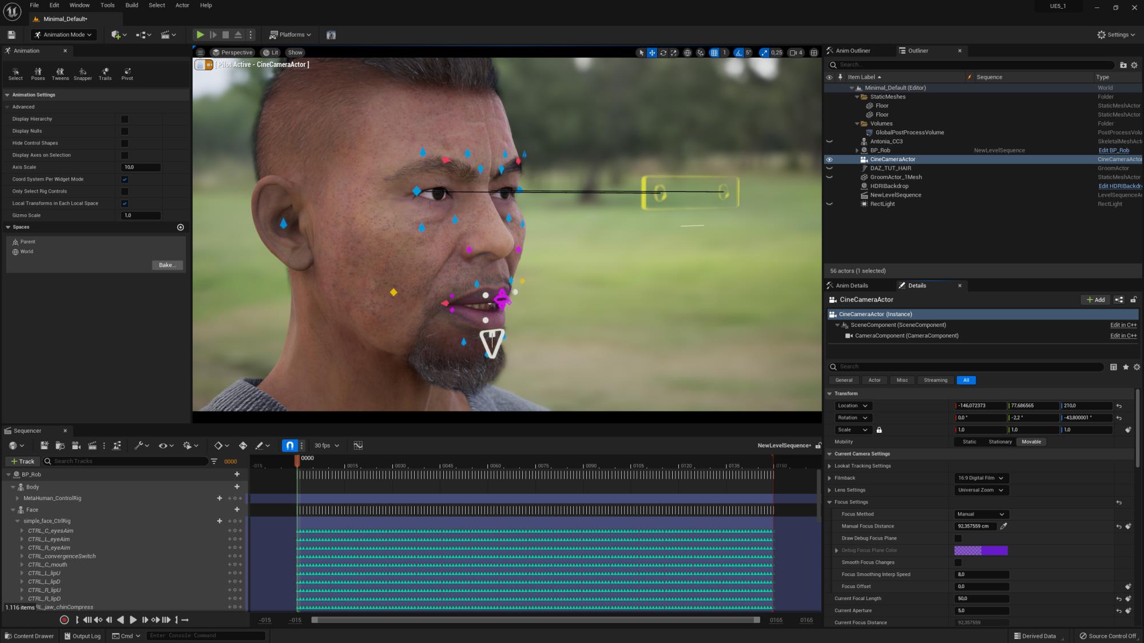Toggle the viewport translate gizmo mode

pyautogui.click(x=652, y=53)
